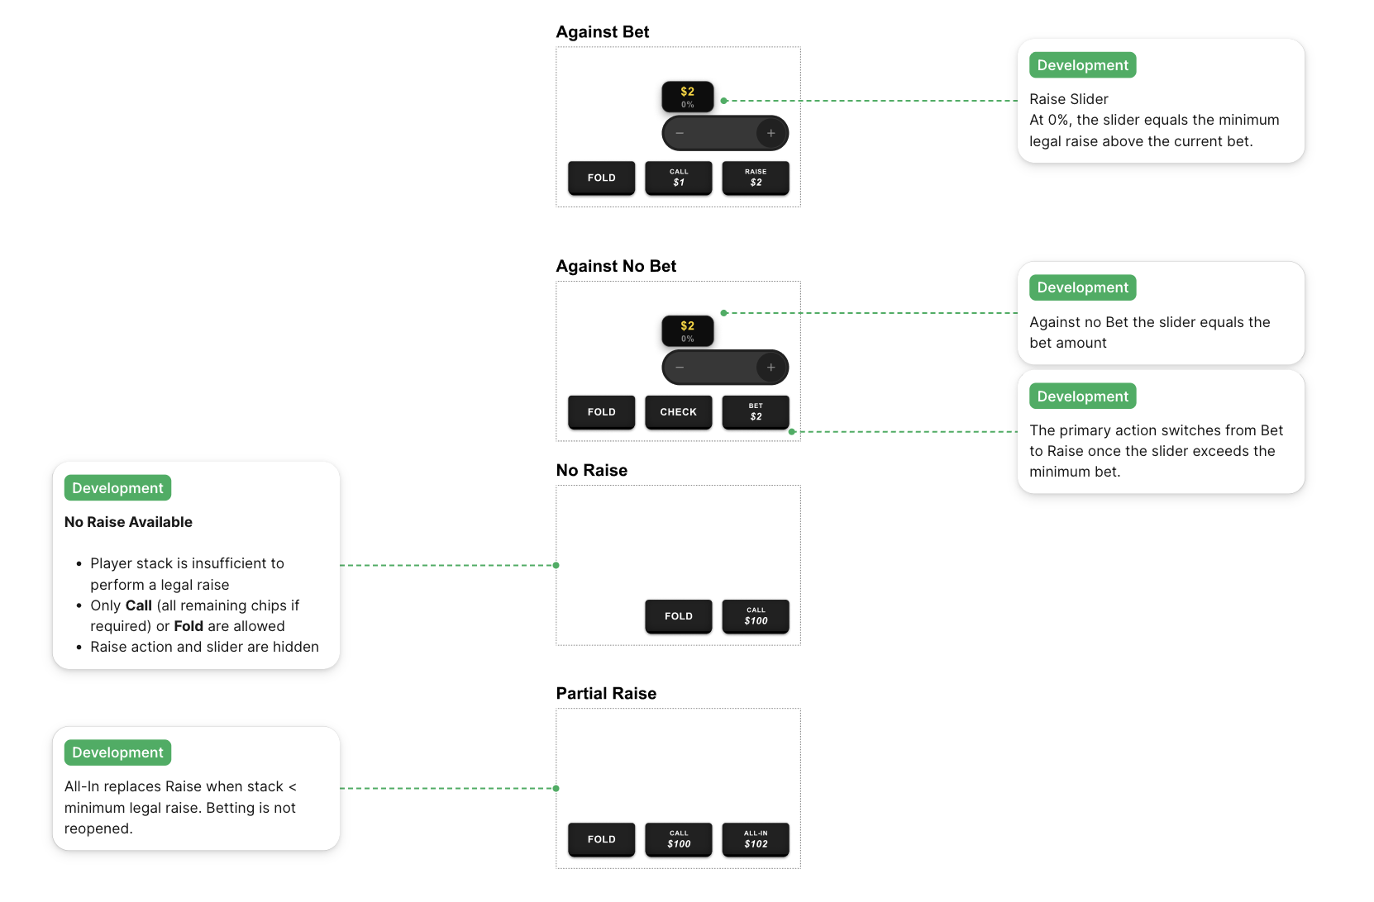Click the Against Bet raise slider track
This screenshot has width=1374, height=902.
(x=721, y=133)
